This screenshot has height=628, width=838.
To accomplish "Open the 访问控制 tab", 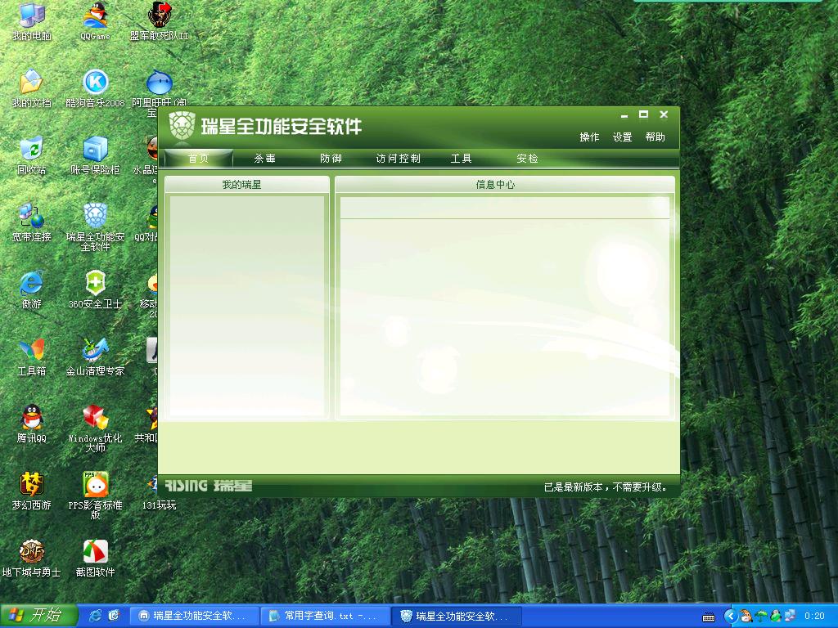I will 398,159.
